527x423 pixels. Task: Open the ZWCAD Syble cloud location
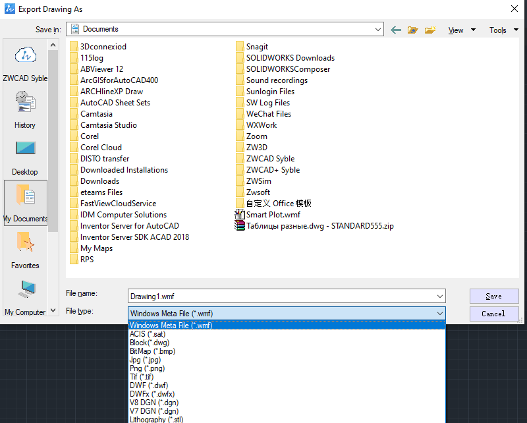tap(26, 64)
